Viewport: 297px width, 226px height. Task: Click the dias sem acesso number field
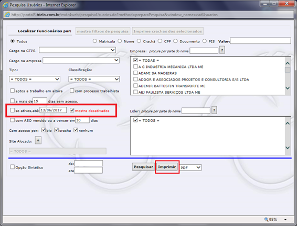point(40,101)
